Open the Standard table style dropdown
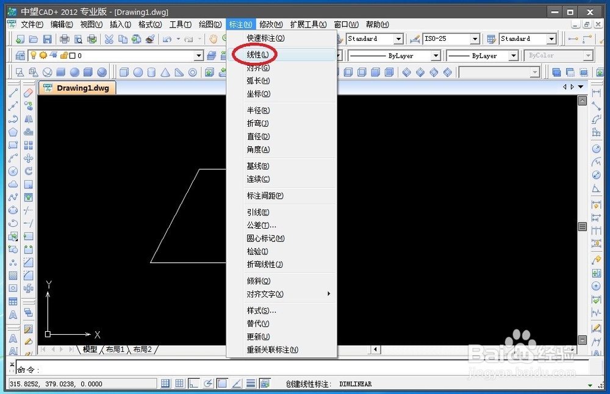Viewport: 610px width, 394px height. [x=551, y=39]
